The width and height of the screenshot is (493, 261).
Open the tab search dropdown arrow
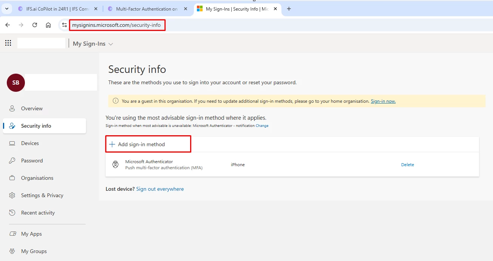tap(6, 9)
